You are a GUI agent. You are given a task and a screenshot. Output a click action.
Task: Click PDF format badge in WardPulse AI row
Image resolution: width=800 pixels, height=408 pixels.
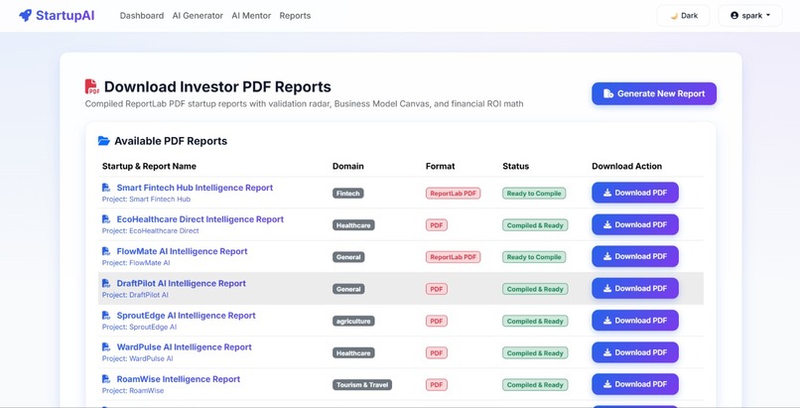tap(437, 353)
